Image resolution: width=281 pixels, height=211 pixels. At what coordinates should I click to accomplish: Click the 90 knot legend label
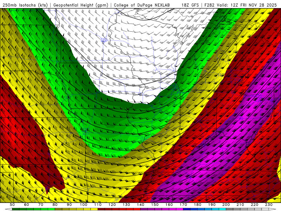(x=69, y=205)
